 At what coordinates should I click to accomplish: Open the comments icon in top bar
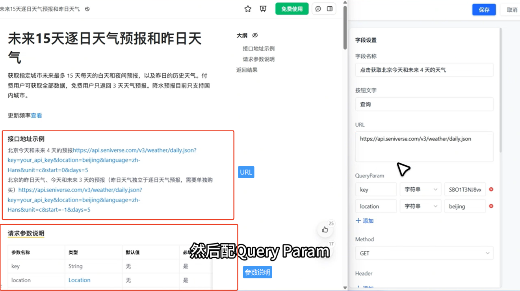click(318, 9)
